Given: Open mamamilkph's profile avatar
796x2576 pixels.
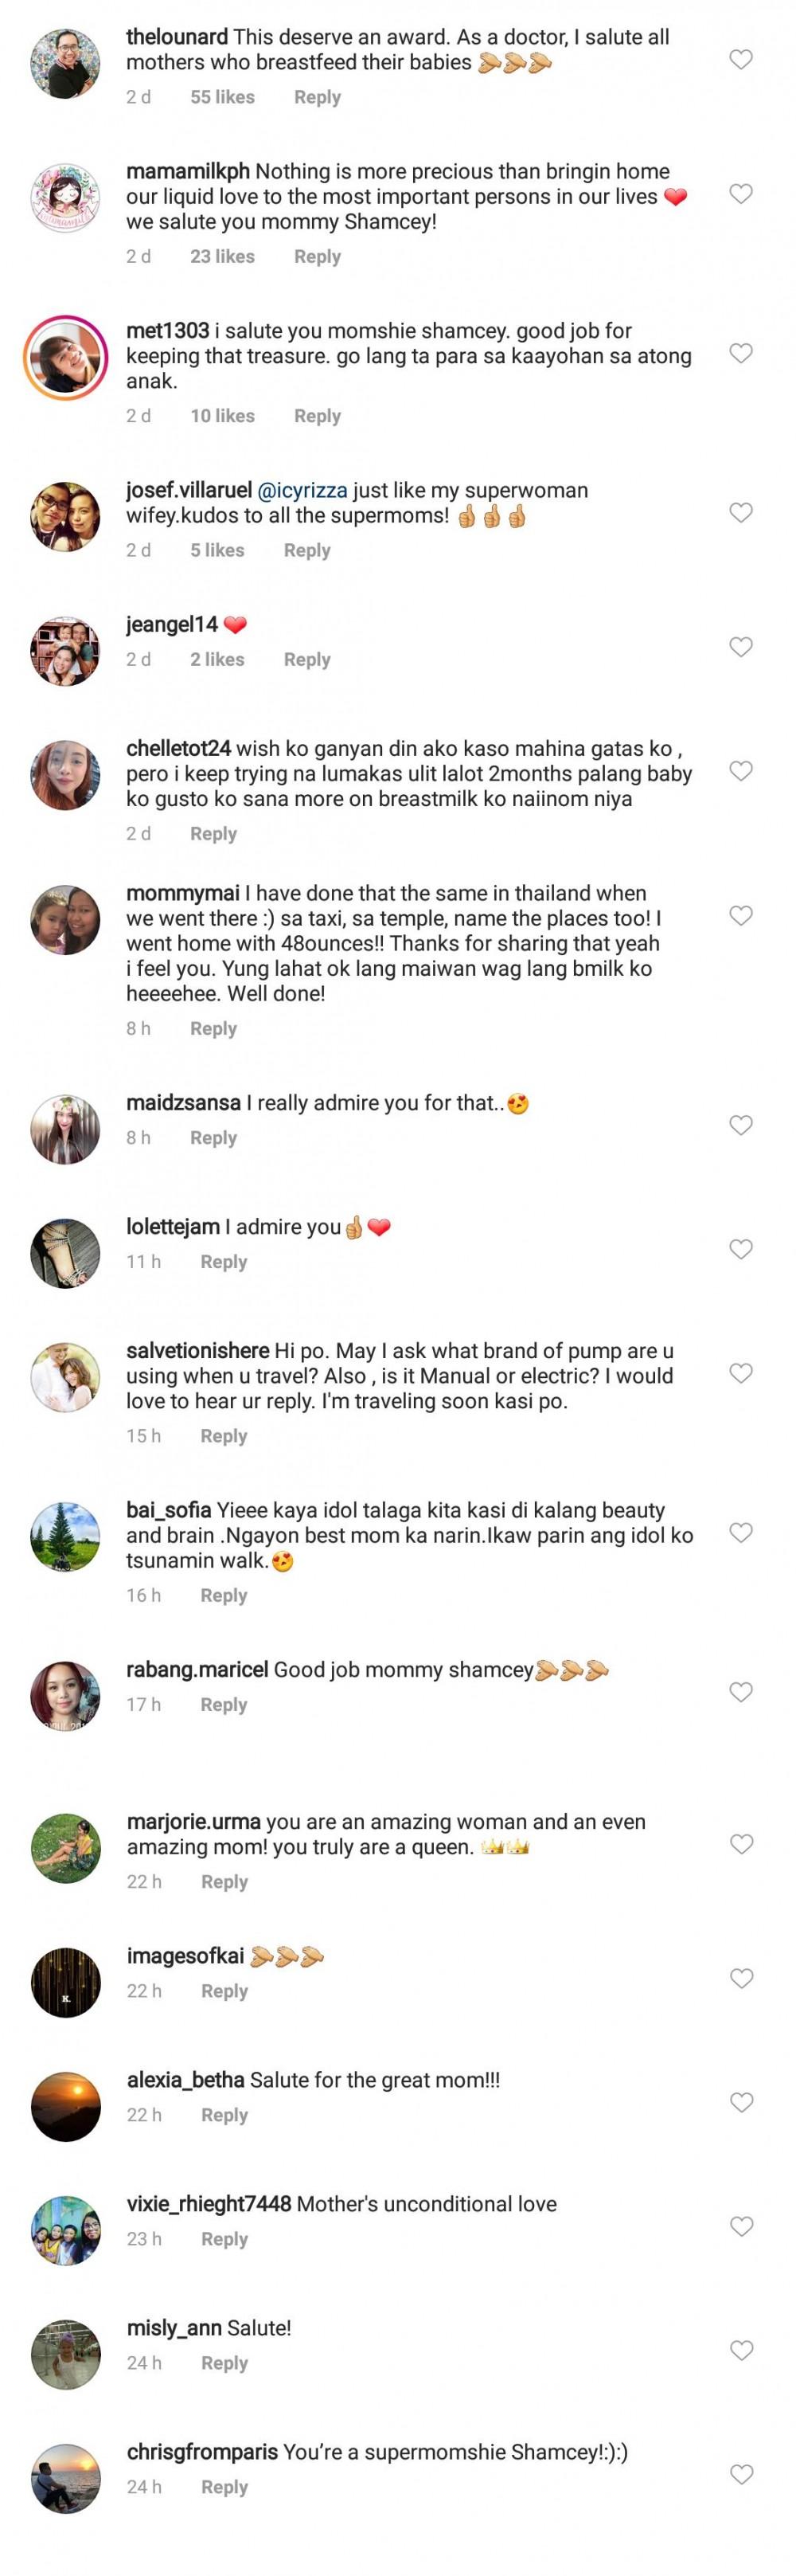Looking at the screenshot, I should [66, 198].
